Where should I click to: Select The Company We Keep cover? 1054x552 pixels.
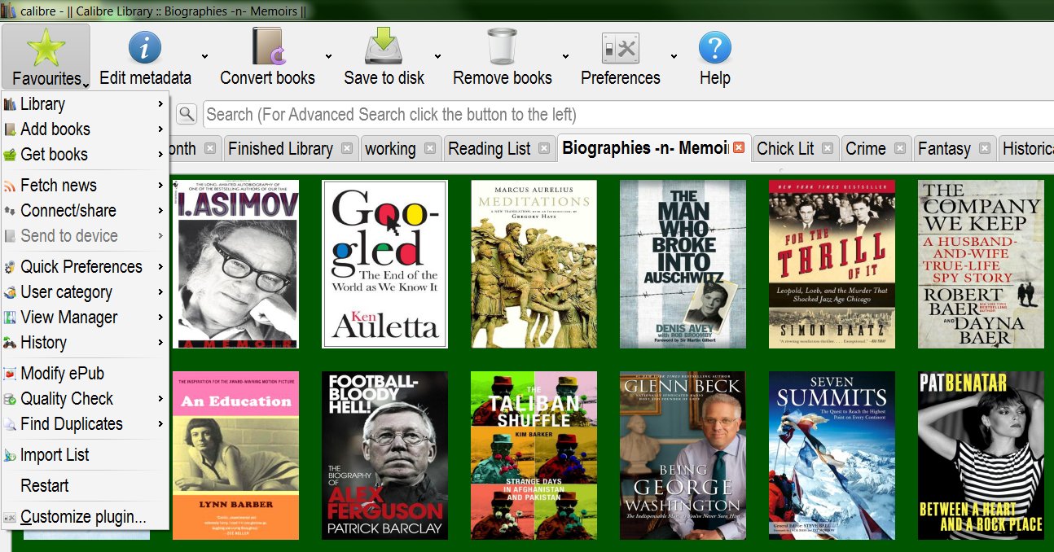click(x=981, y=264)
